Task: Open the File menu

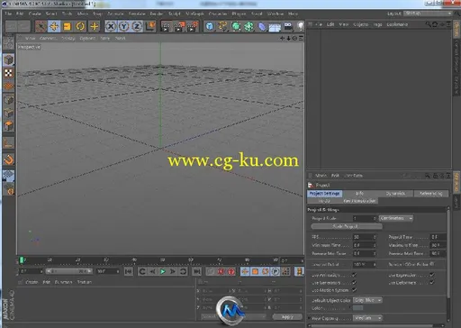Action: coord(8,14)
